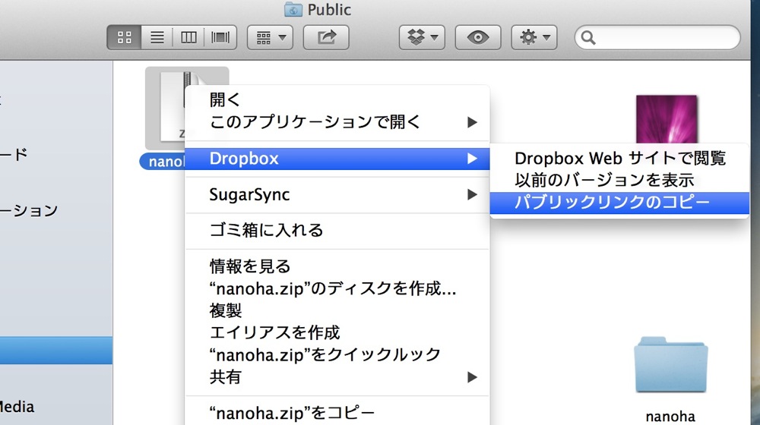This screenshot has height=425, width=760.
Task: Click the sidebar item ending in ード
Action: 14,154
